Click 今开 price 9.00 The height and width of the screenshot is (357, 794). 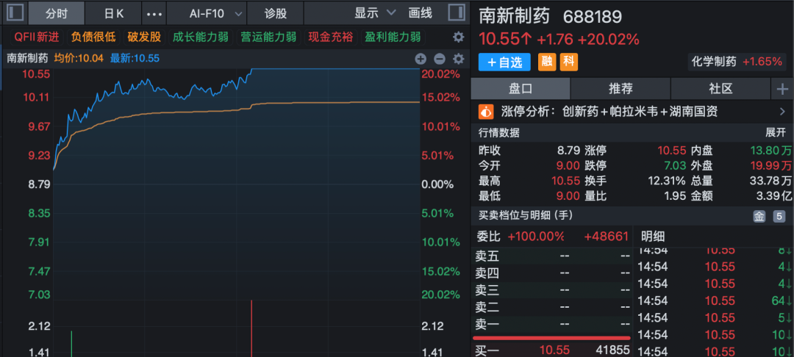569,165
